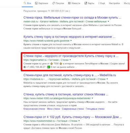Click the three-dot icon beside Ещё
The width and height of the screenshot is (130, 133).
point(99,3)
